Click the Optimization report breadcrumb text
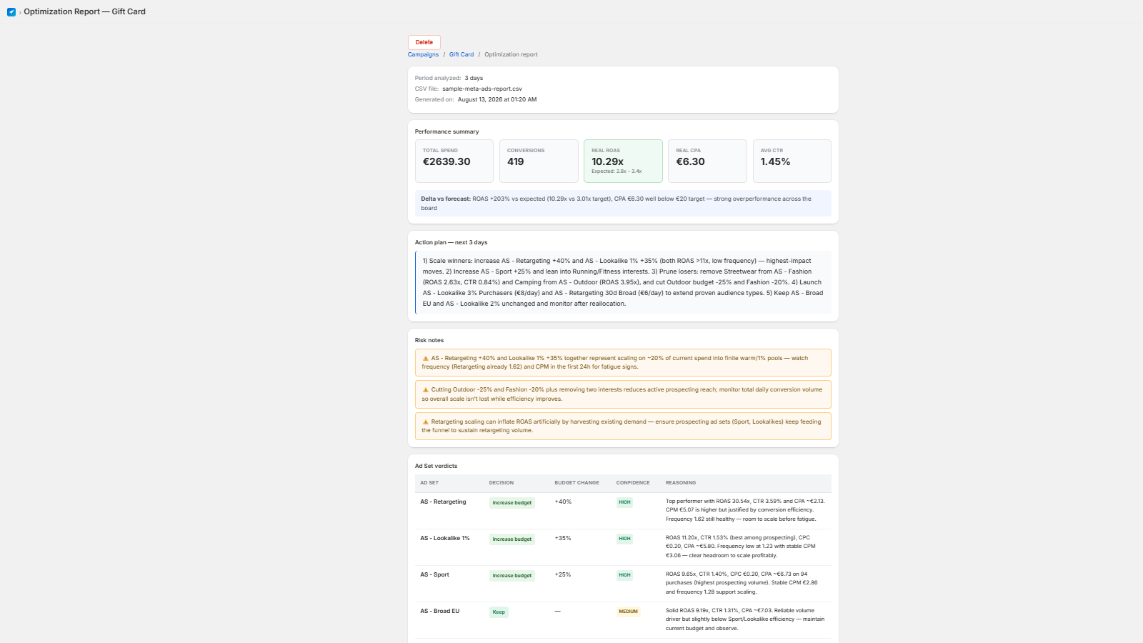 tap(511, 54)
